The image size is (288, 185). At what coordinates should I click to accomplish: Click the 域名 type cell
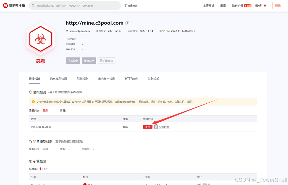(x=126, y=127)
